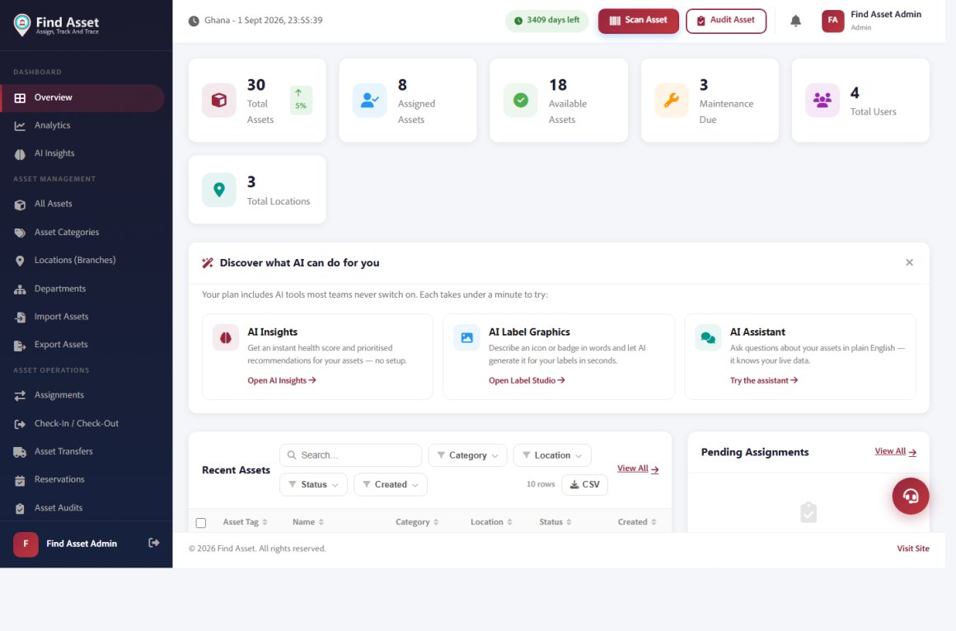Open AI Insights from the sidebar
The width and height of the screenshot is (956, 631).
[82, 153]
